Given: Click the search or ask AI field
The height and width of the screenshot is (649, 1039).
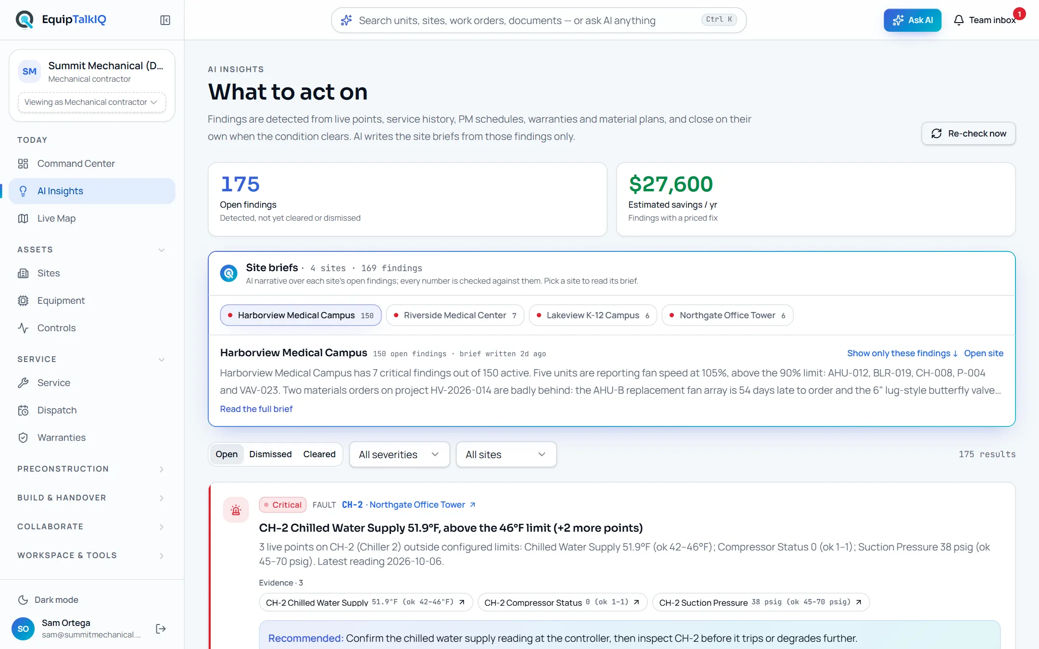Looking at the screenshot, I should [539, 20].
